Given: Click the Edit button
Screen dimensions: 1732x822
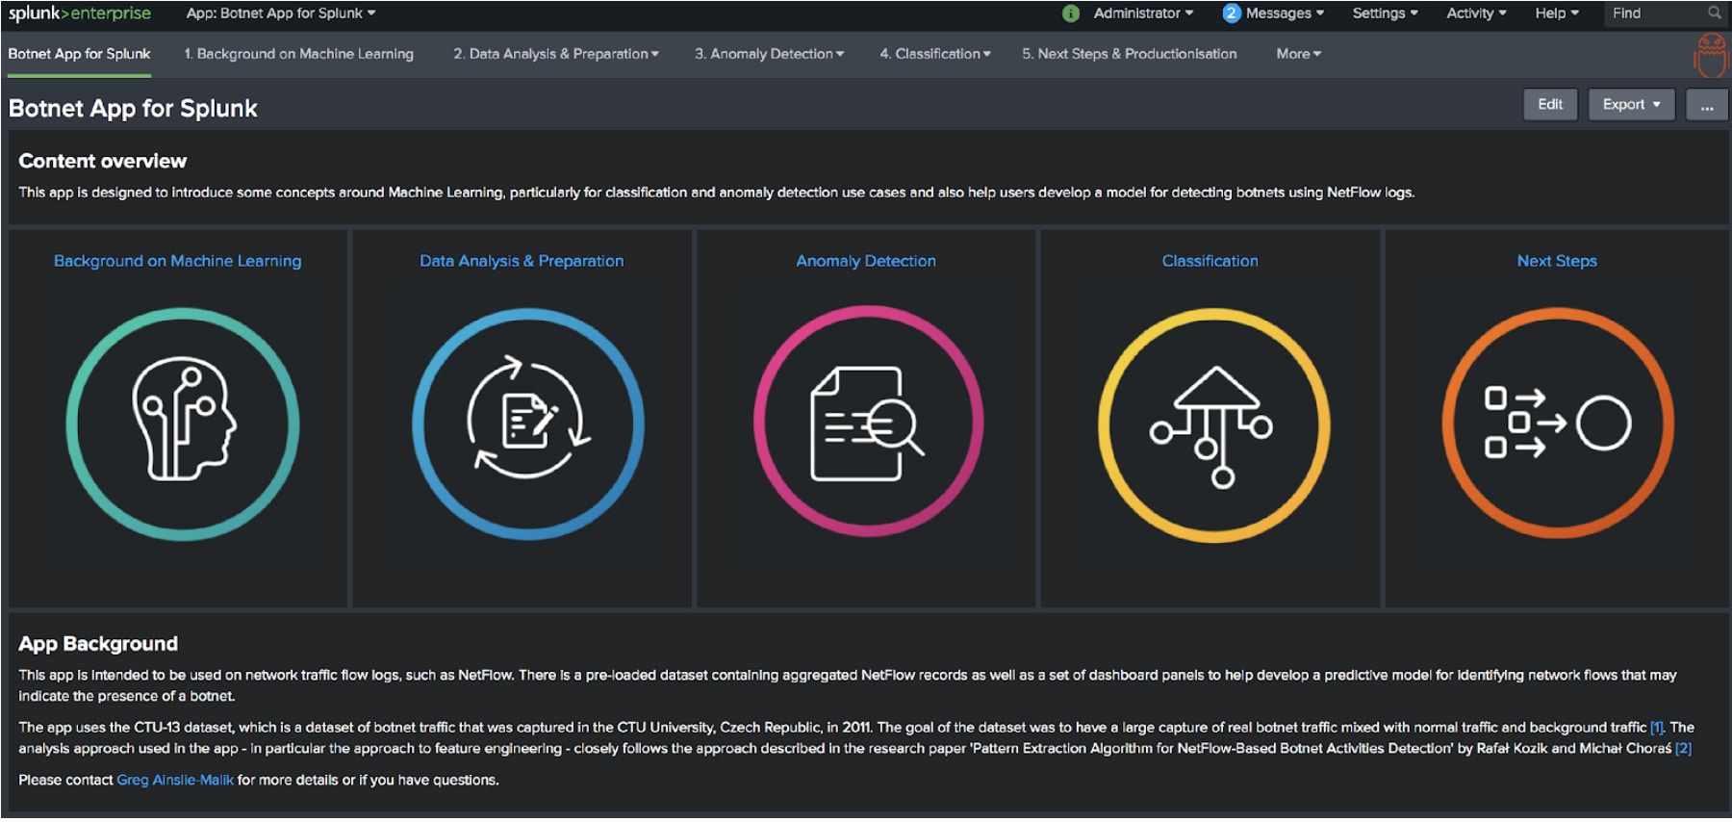Looking at the screenshot, I should pyautogui.click(x=1550, y=104).
